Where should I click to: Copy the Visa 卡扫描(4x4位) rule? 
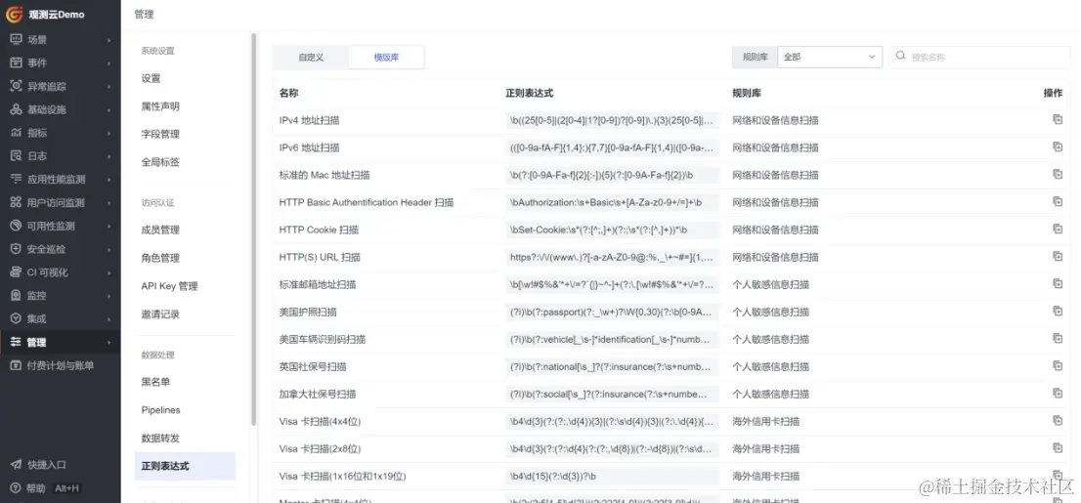click(x=1058, y=420)
